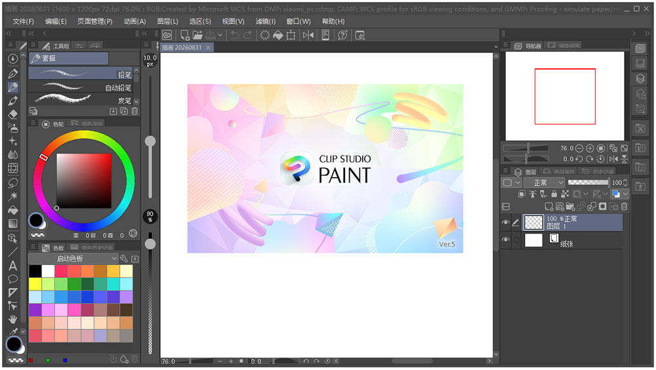Create a new canvas from command bar
The height and width of the screenshot is (370, 656).
(x=184, y=35)
